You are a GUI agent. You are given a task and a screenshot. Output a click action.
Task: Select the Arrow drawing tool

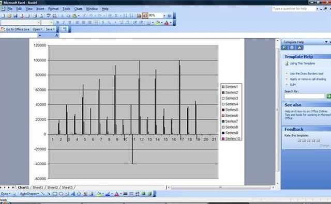pyautogui.click(x=49, y=194)
